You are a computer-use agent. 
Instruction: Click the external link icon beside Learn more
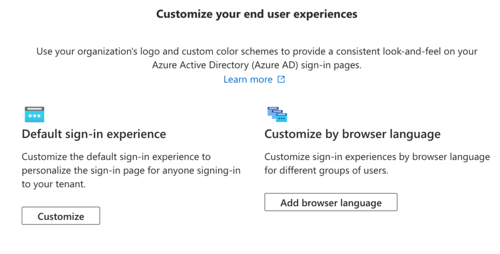click(281, 79)
